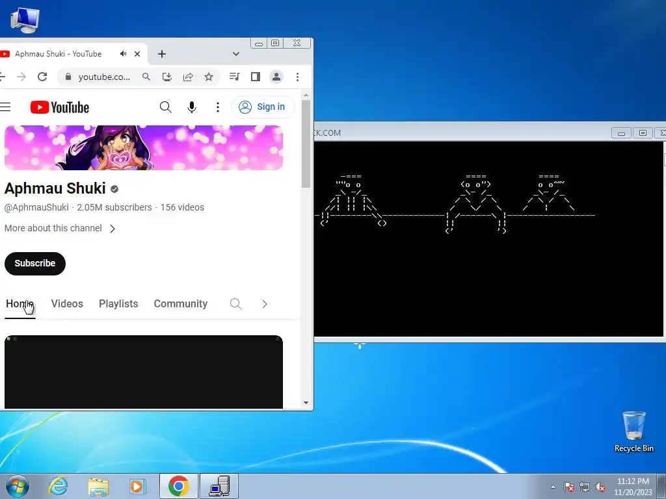Open Recycle Bin on desktop

pos(633,432)
